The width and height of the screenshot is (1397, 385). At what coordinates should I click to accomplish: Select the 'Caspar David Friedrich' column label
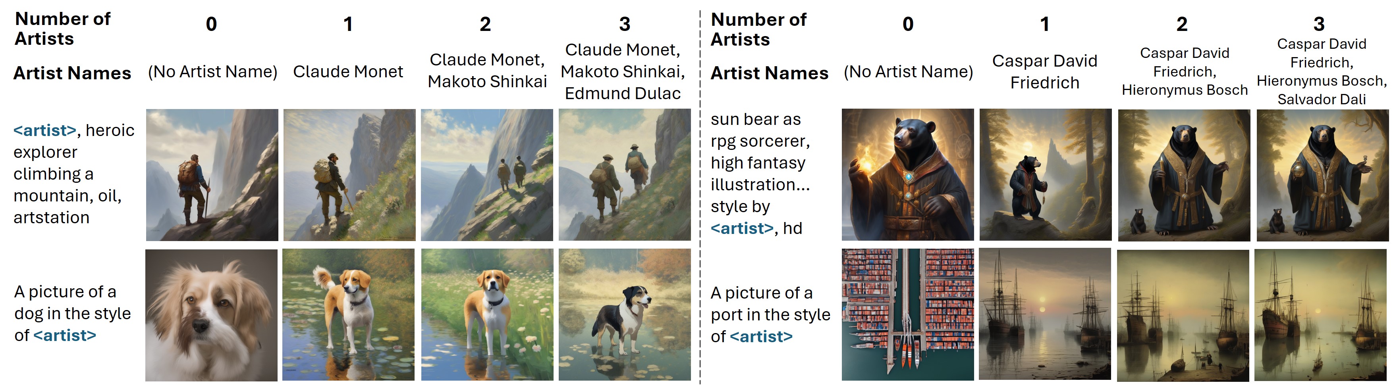coord(1045,71)
